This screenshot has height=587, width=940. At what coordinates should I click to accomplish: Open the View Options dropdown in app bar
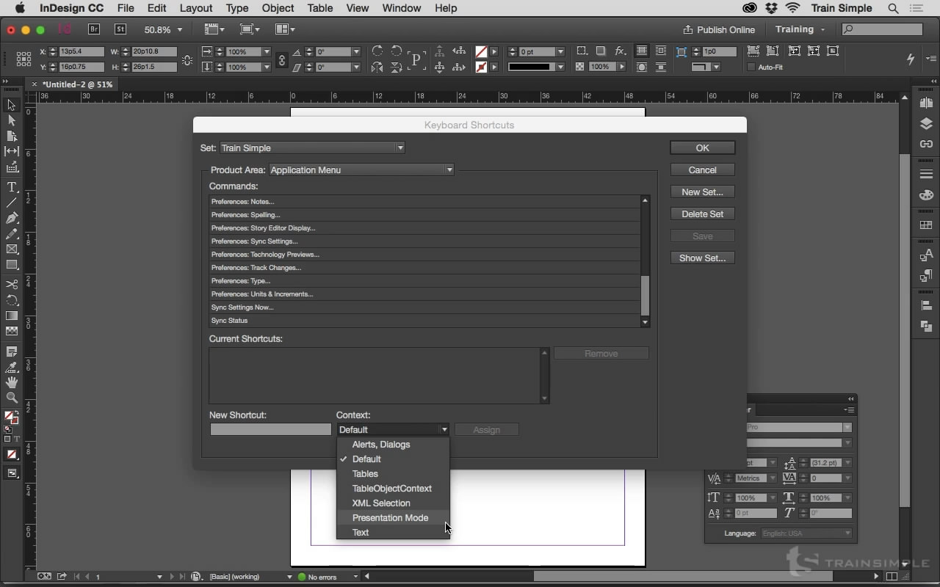coord(214,29)
